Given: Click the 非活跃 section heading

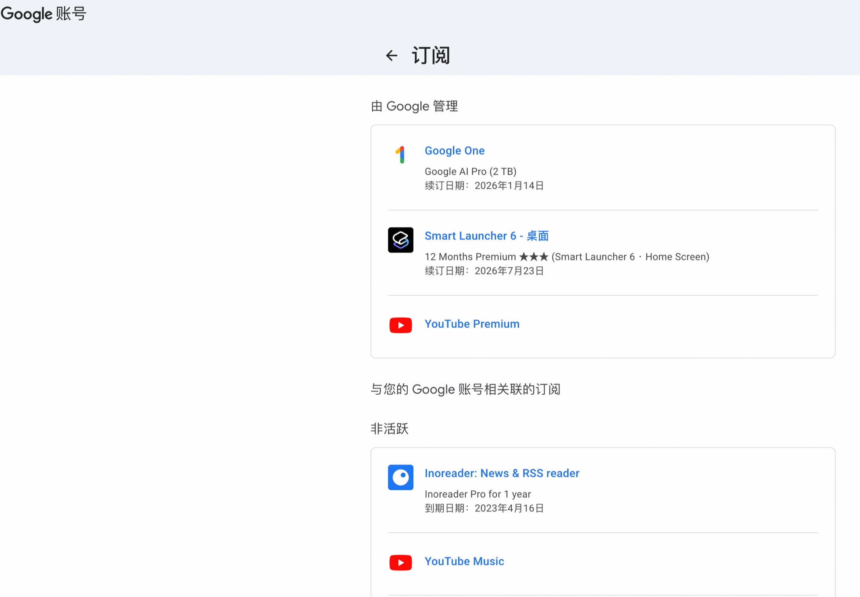Looking at the screenshot, I should pos(389,429).
